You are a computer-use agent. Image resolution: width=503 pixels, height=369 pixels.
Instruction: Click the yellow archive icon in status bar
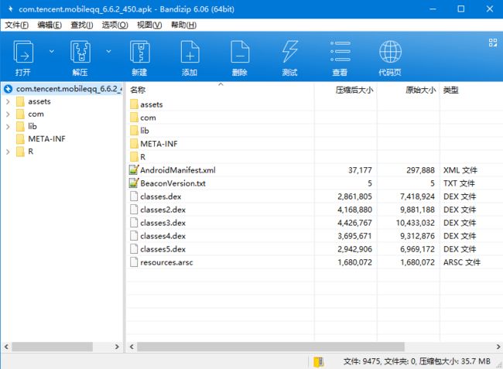(x=319, y=362)
